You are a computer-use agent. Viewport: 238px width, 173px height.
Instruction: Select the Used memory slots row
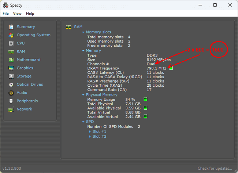(109, 41)
